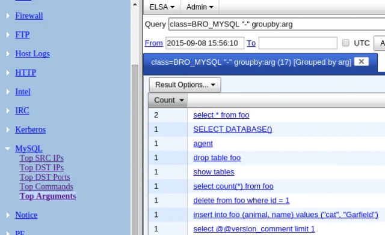Click 'show tables' result link
Image resolution: width=385 pixels, height=235 pixels.
214,172
